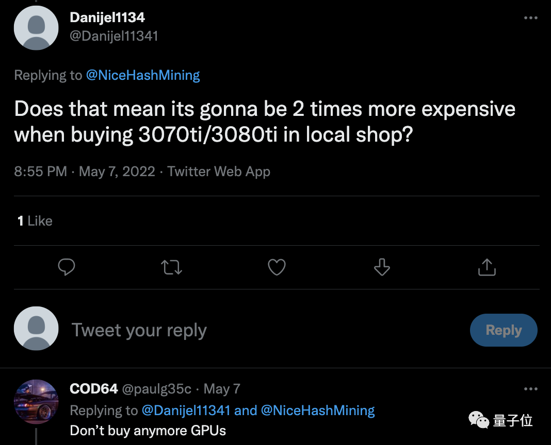551x445 pixels.
Task: View the 1 Like list
Action: pyautogui.click(x=35, y=221)
